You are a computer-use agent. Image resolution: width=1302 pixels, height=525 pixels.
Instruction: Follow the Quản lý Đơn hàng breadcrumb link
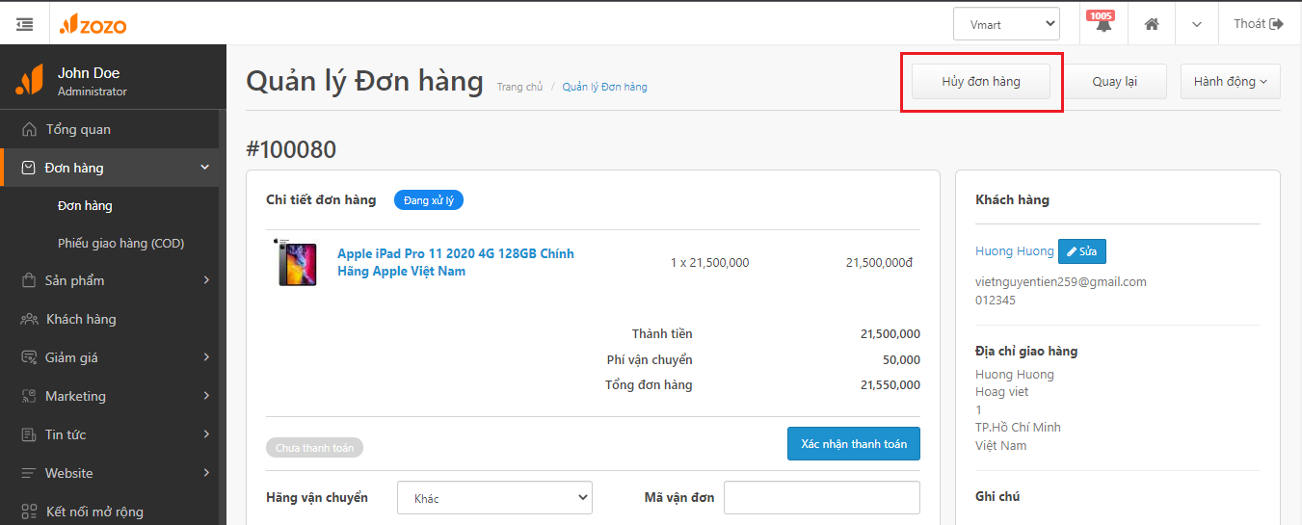[604, 87]
